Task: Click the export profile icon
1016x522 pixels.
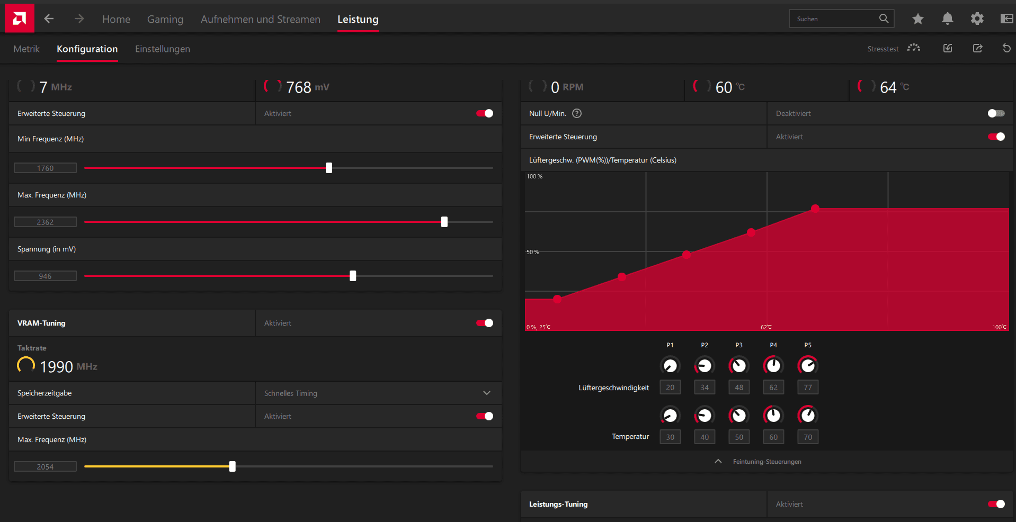Action: coord(978,48)
